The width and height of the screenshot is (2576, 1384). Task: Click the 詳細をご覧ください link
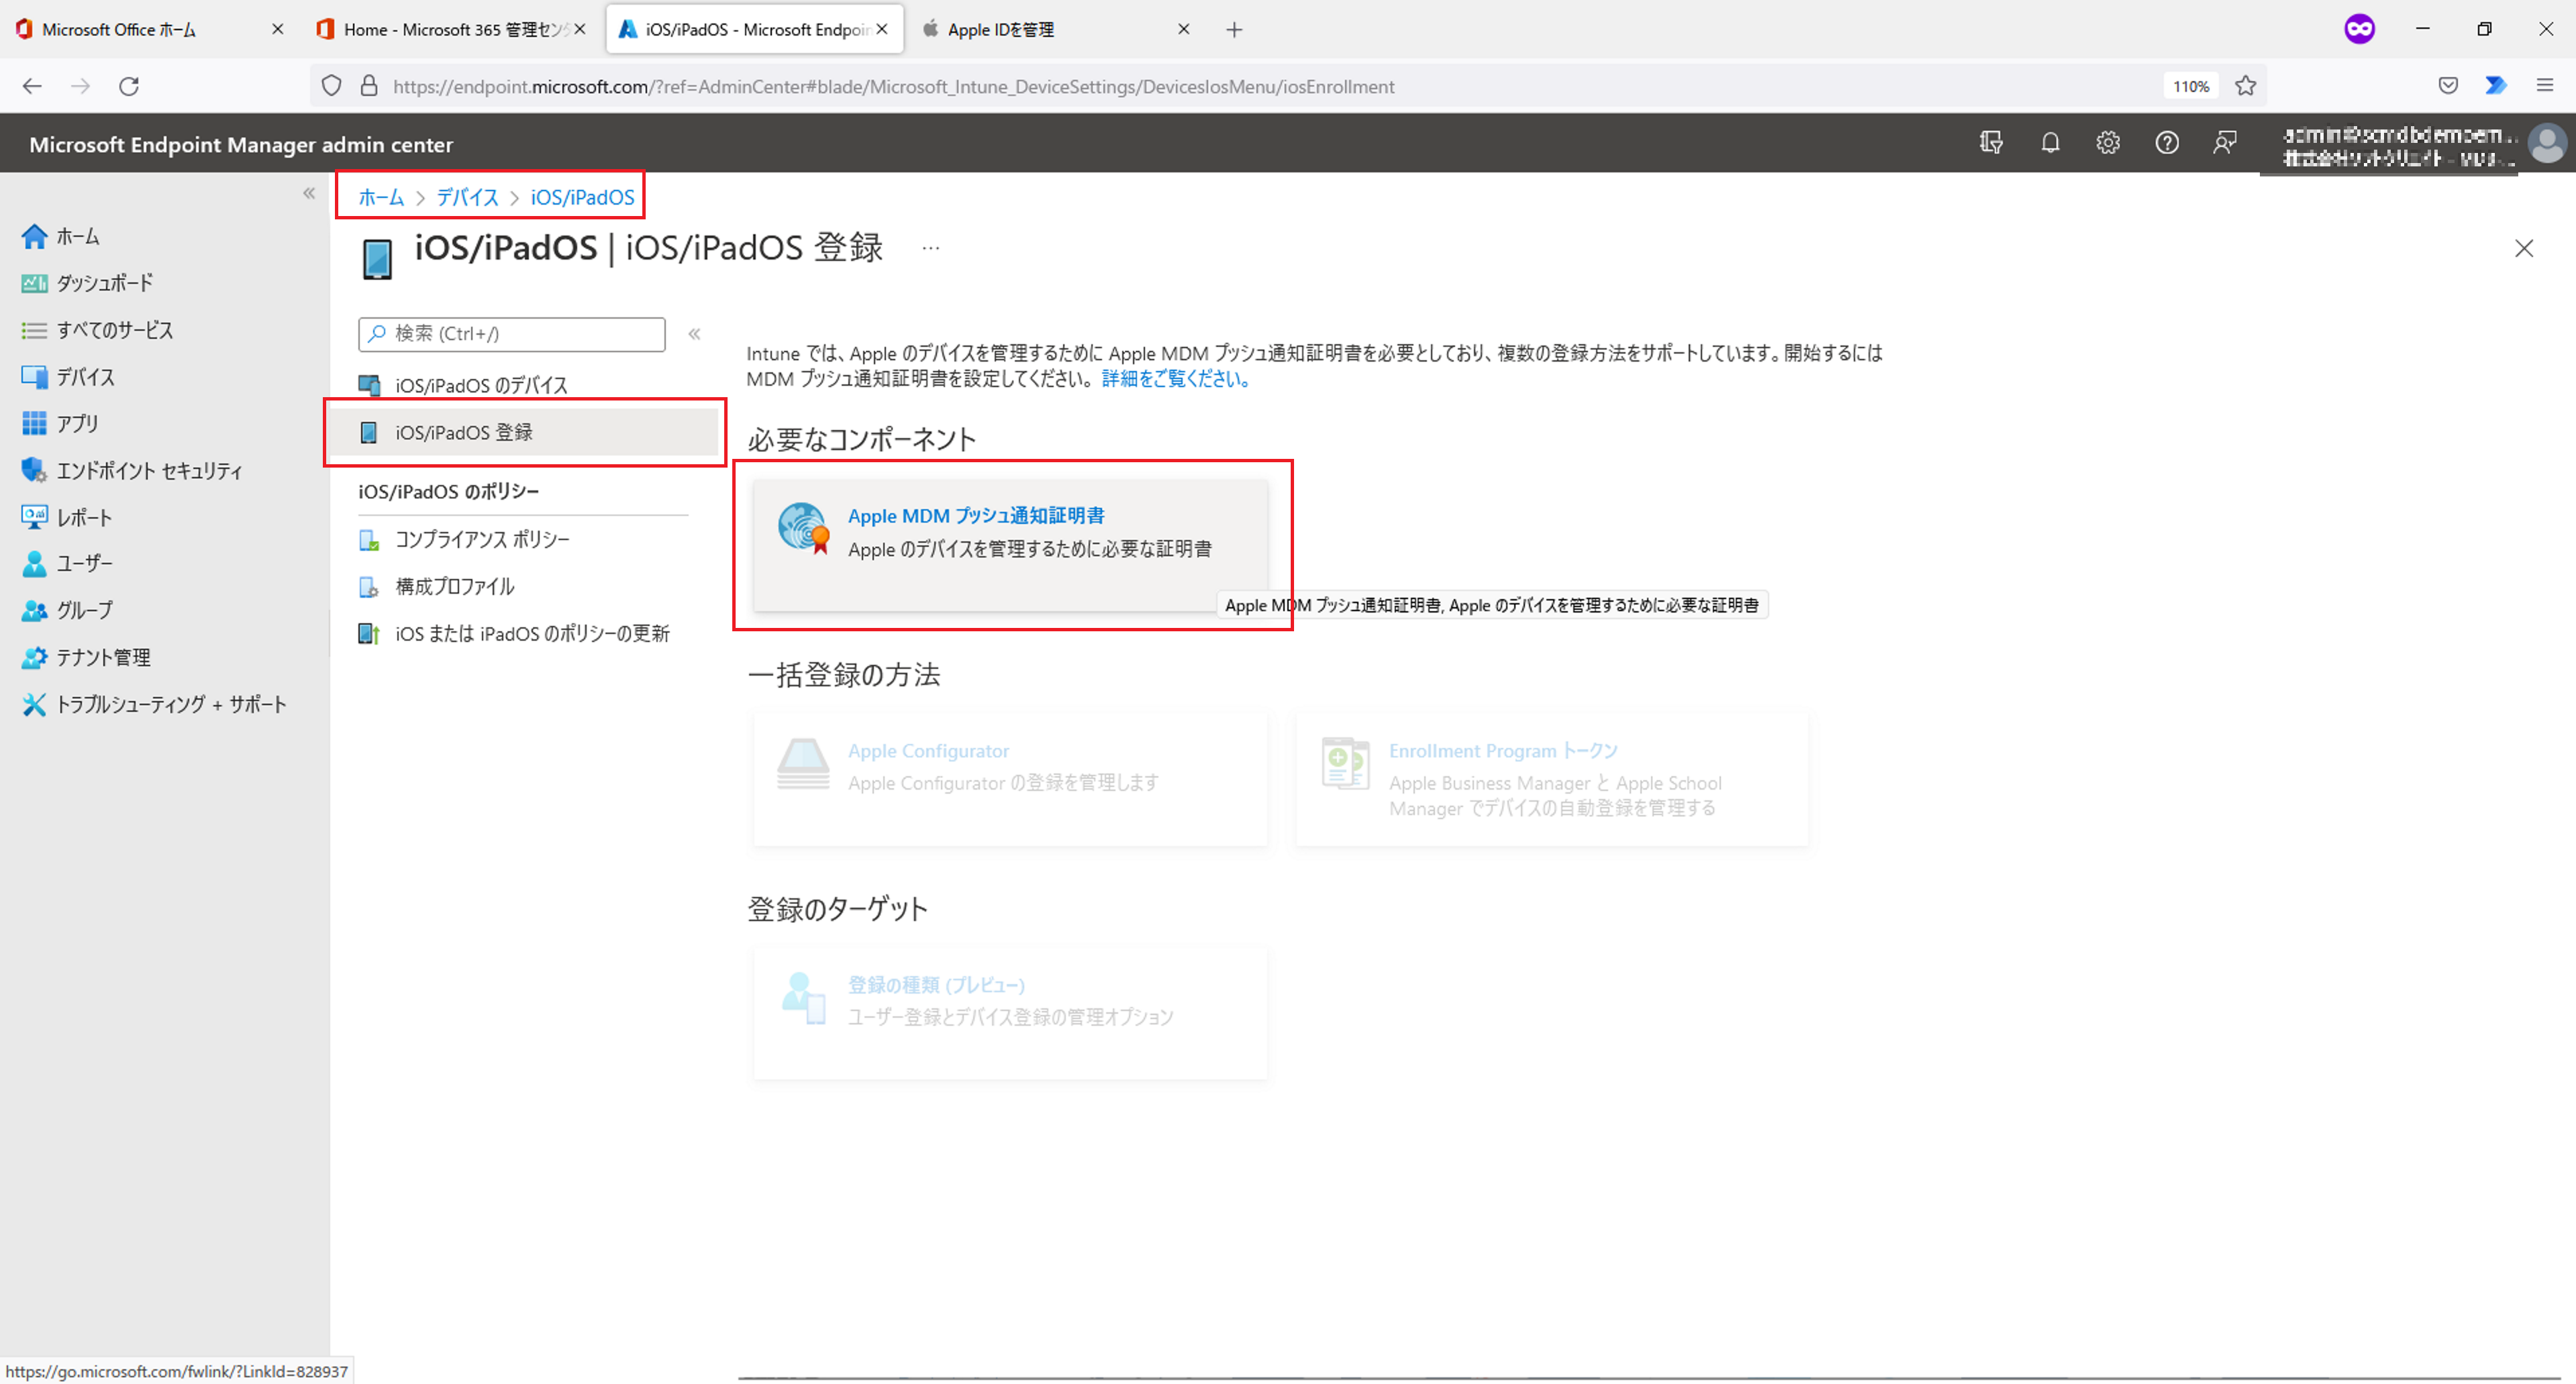click(1175, 379)
